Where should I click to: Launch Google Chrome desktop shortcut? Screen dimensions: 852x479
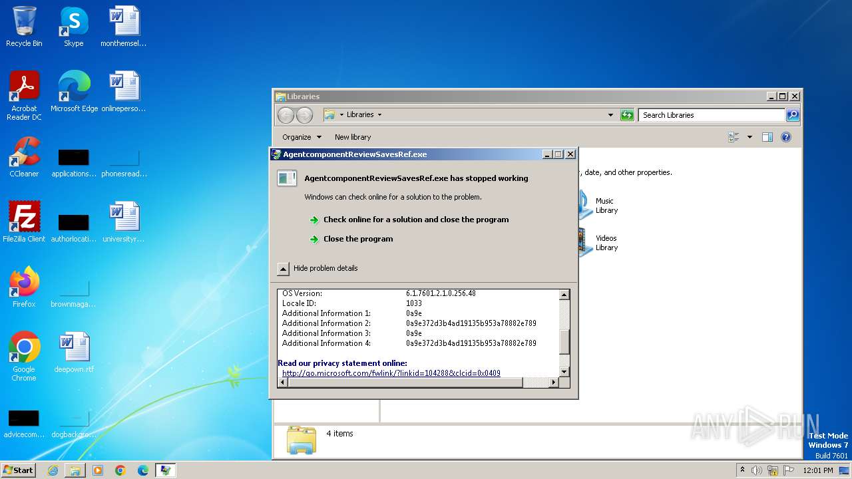[x=24, y=357]
